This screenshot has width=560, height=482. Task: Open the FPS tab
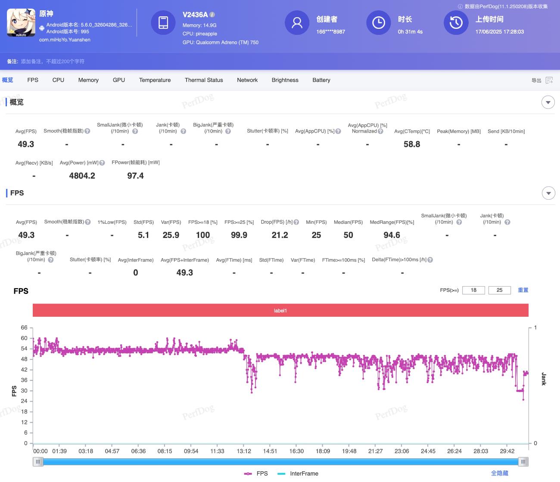point(33,80)
